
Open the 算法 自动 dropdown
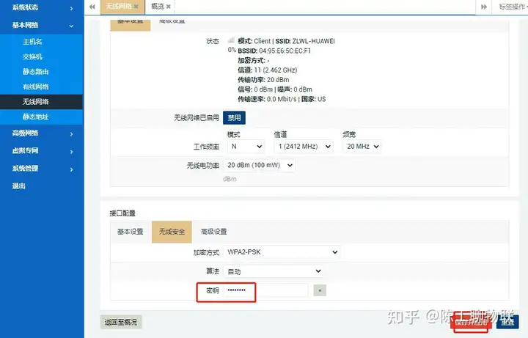273,271
